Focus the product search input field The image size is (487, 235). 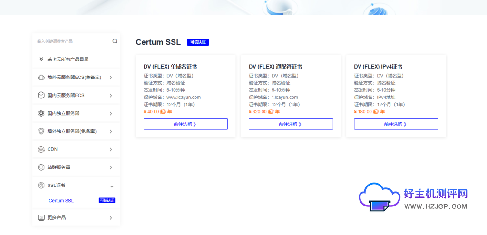point(71,41)
